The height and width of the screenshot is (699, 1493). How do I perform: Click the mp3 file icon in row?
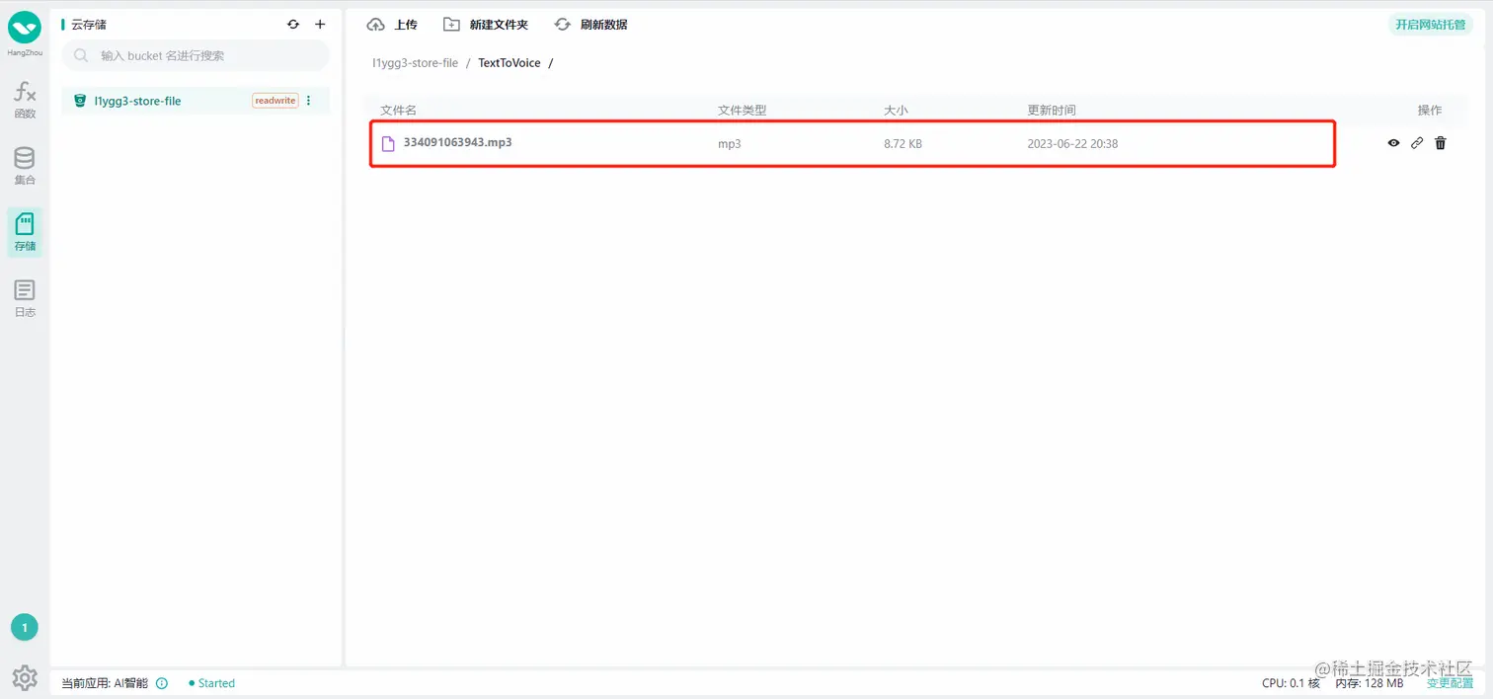[388, 144]
